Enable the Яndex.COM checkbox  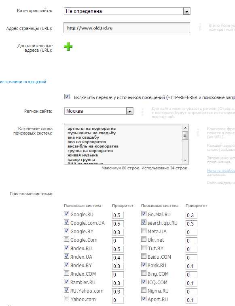point(66,273)
